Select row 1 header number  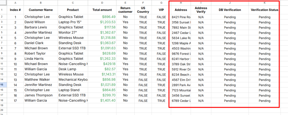click(3, 10)
